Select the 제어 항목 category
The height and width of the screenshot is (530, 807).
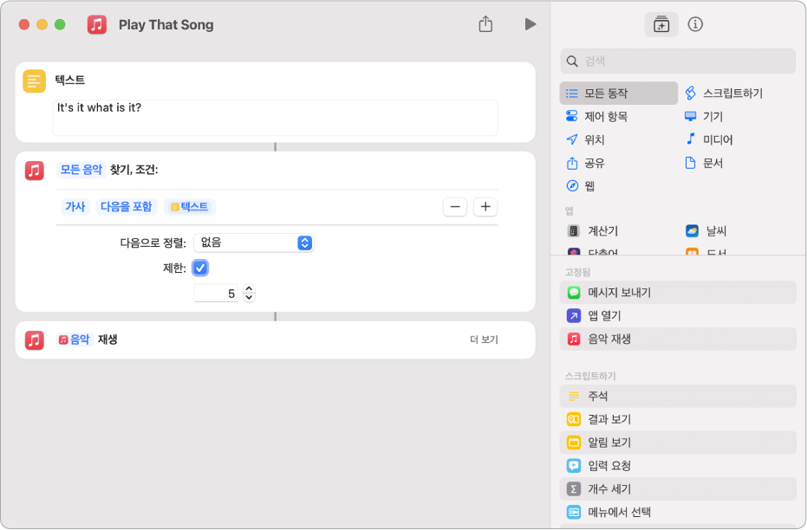coord(597,116)
